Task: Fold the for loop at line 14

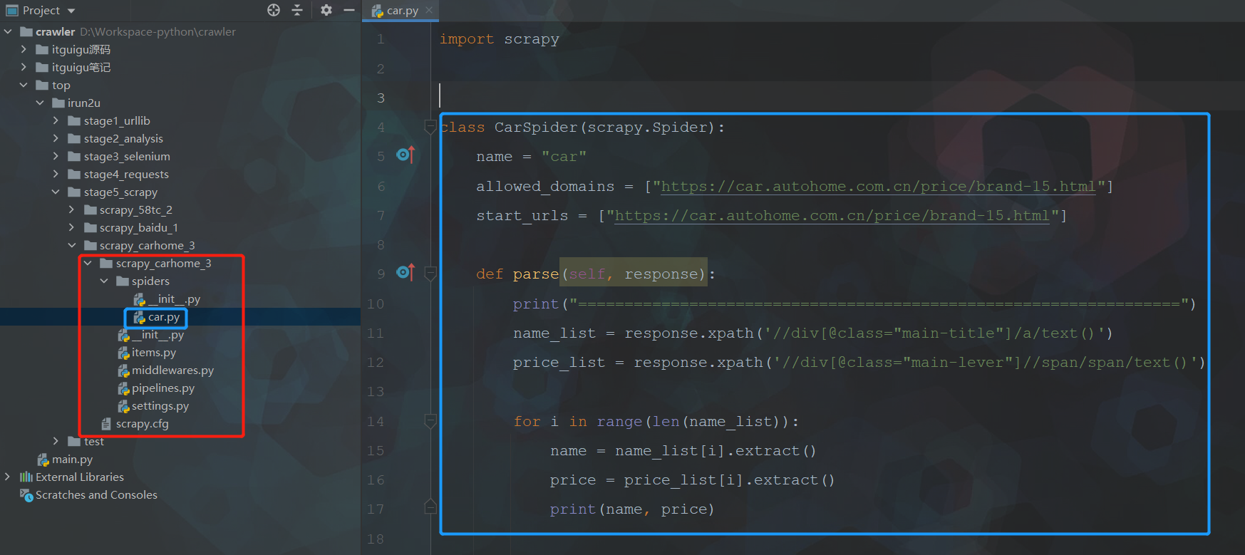Action: [x=430, y=421]
